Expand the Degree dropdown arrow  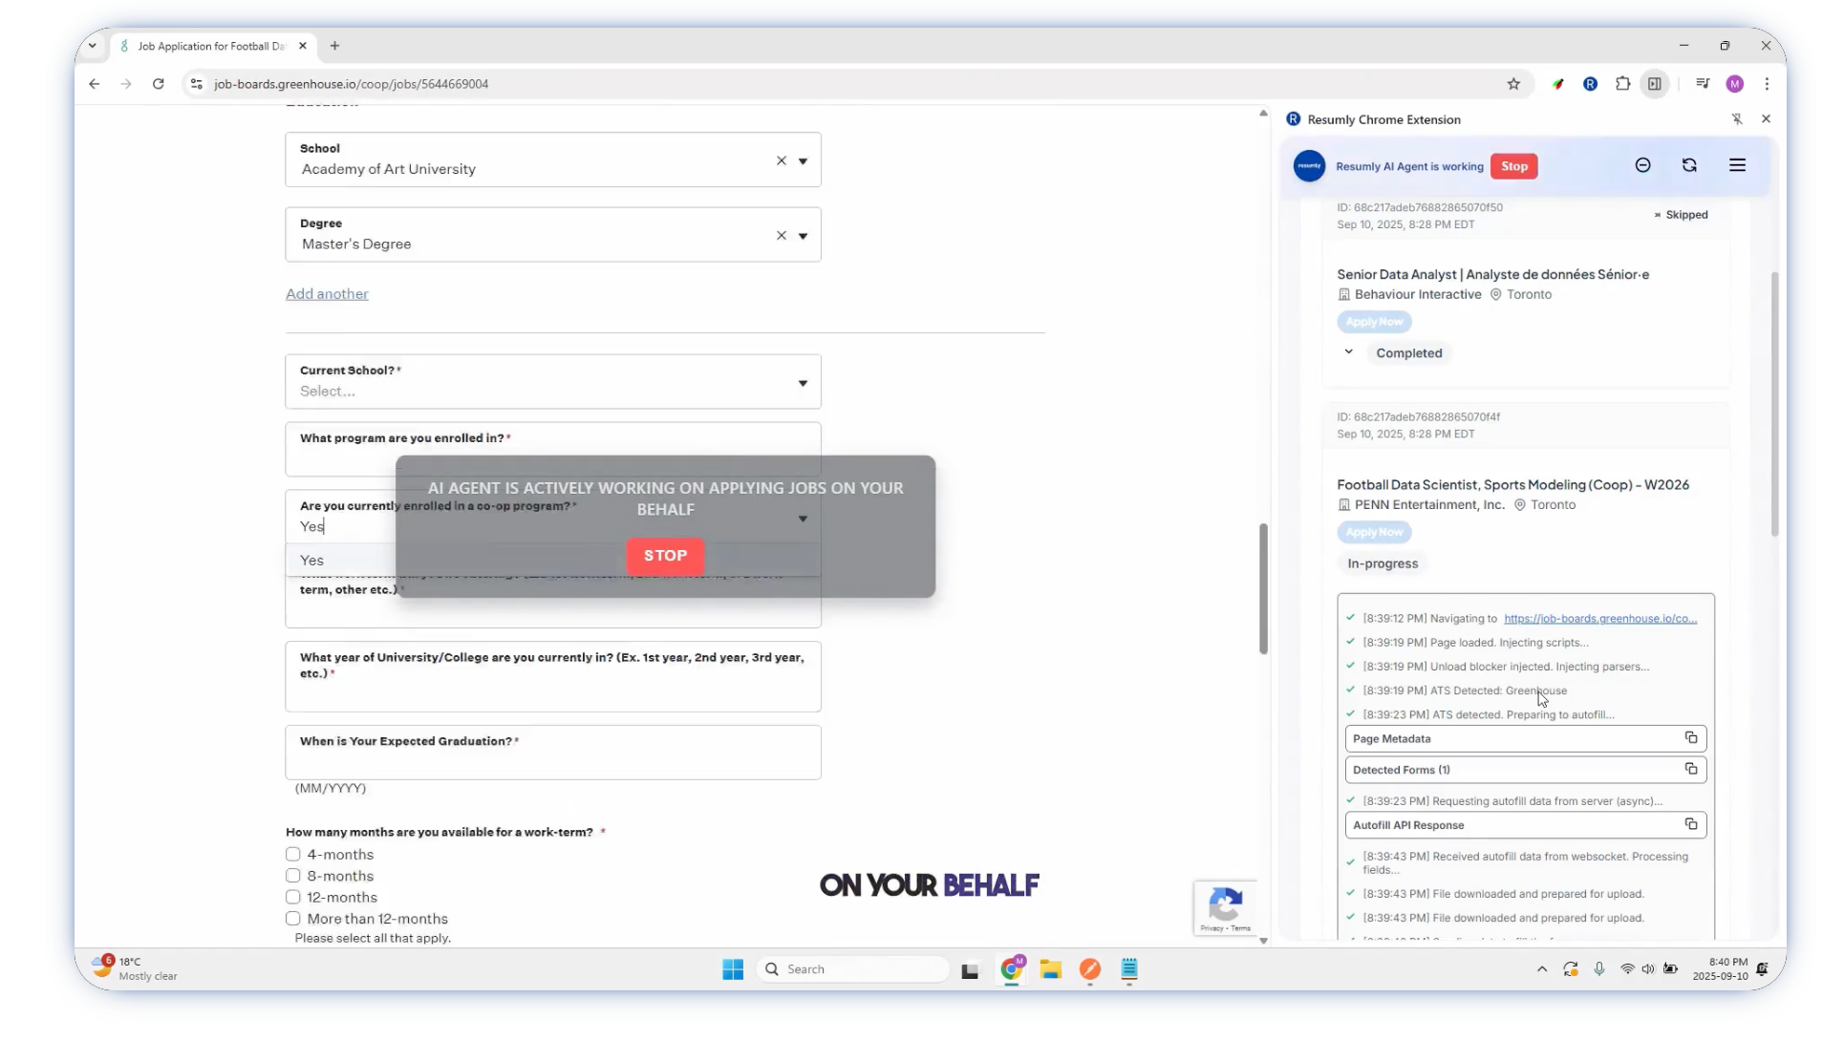click(x=803, y=236)
